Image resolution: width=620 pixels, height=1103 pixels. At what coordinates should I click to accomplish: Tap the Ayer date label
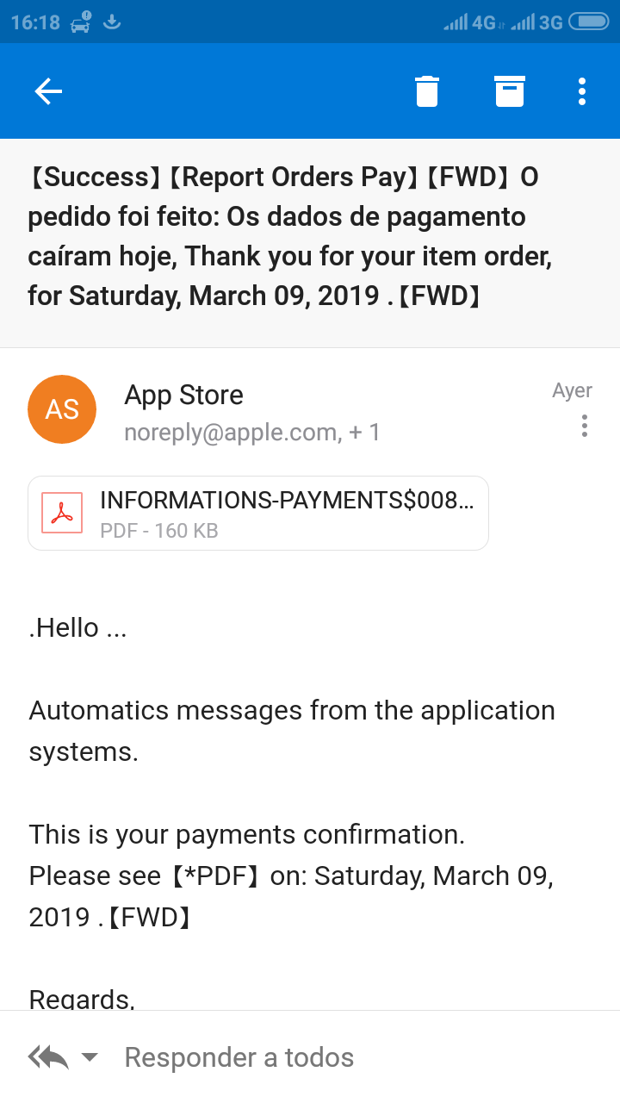pos(572,390)
